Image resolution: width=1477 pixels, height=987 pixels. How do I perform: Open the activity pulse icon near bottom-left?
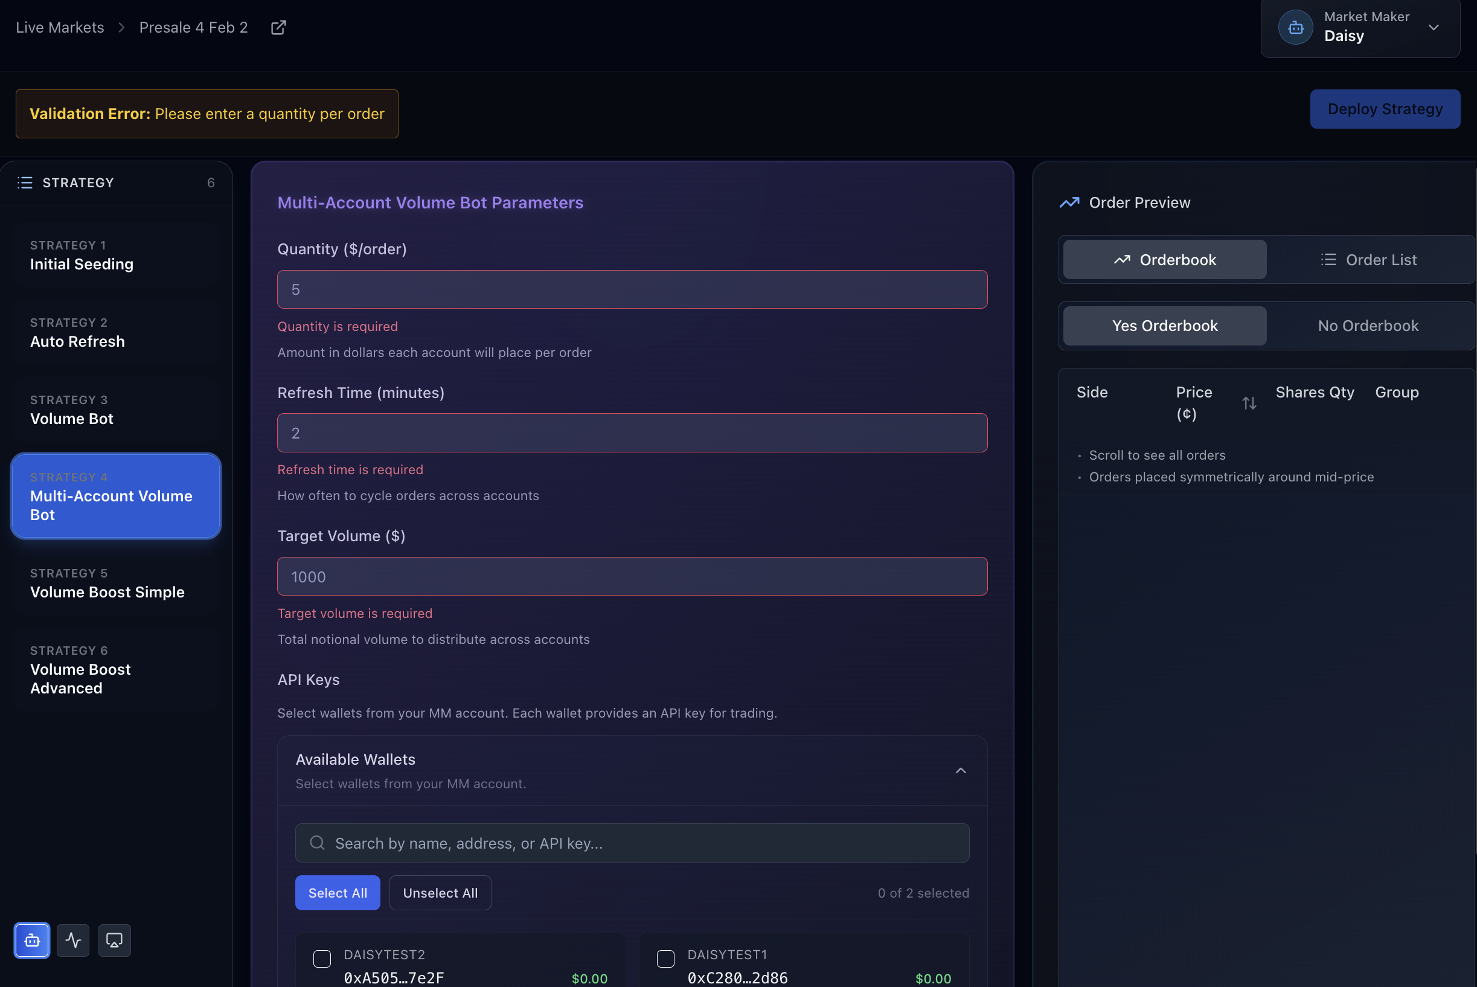pos(73,940)
